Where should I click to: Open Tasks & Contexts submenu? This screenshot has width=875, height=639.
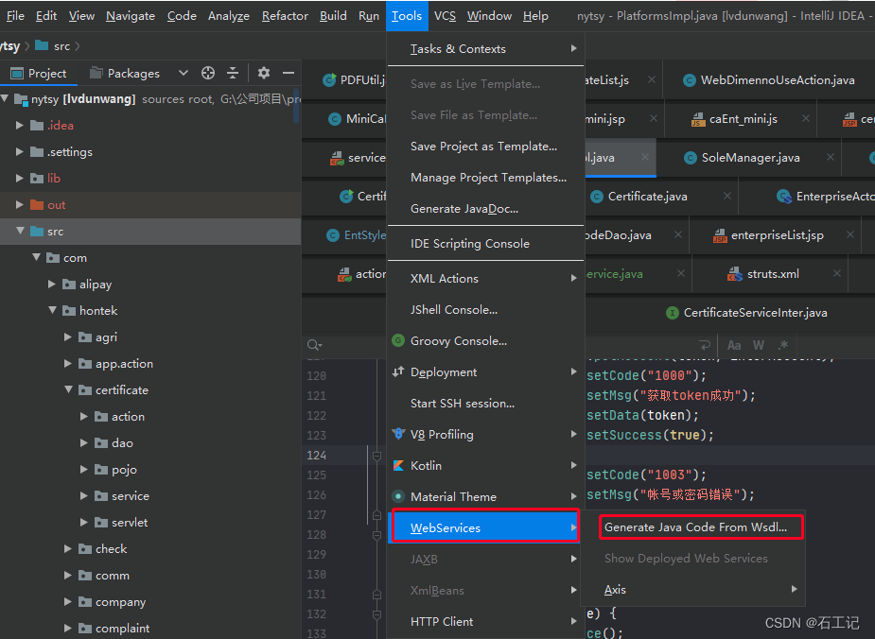pos(484,48)
